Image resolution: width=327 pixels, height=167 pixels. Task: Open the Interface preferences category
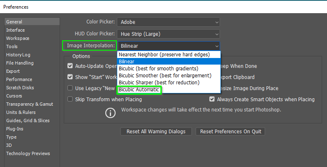click(x=16, y=30)
